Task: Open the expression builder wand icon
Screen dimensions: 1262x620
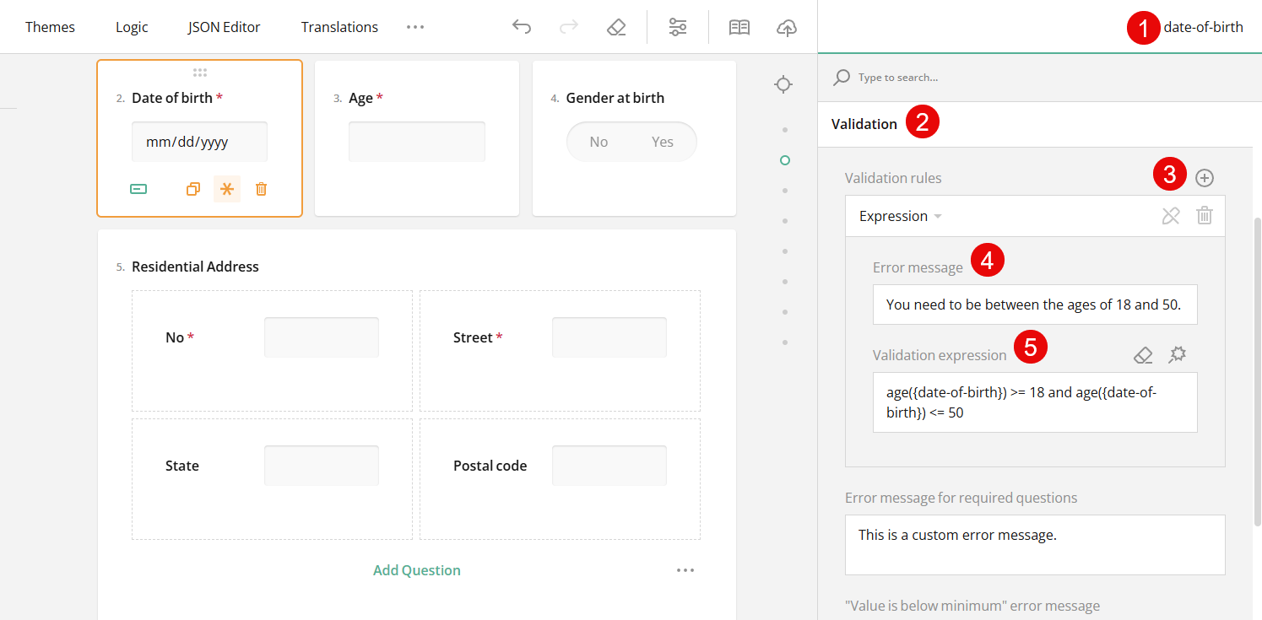Action: click(x=1177, y=354)
